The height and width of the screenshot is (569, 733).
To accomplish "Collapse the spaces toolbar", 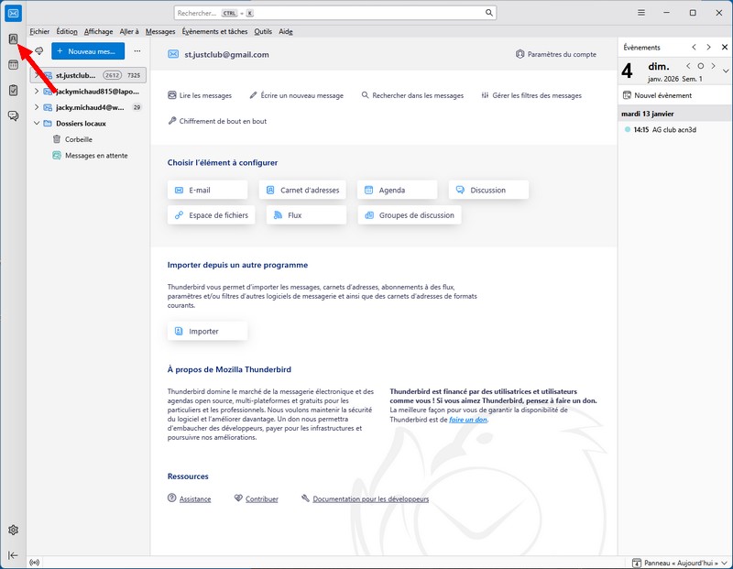I will pos(13,555).
